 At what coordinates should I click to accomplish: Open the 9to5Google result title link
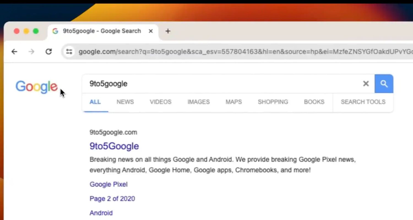point(114,146)
